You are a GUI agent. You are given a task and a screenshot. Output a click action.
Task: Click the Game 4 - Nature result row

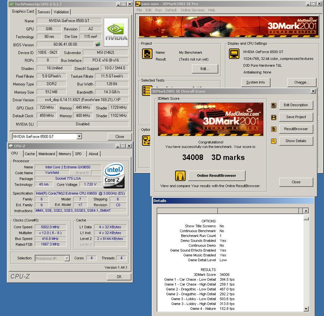[x=212, y=309]
